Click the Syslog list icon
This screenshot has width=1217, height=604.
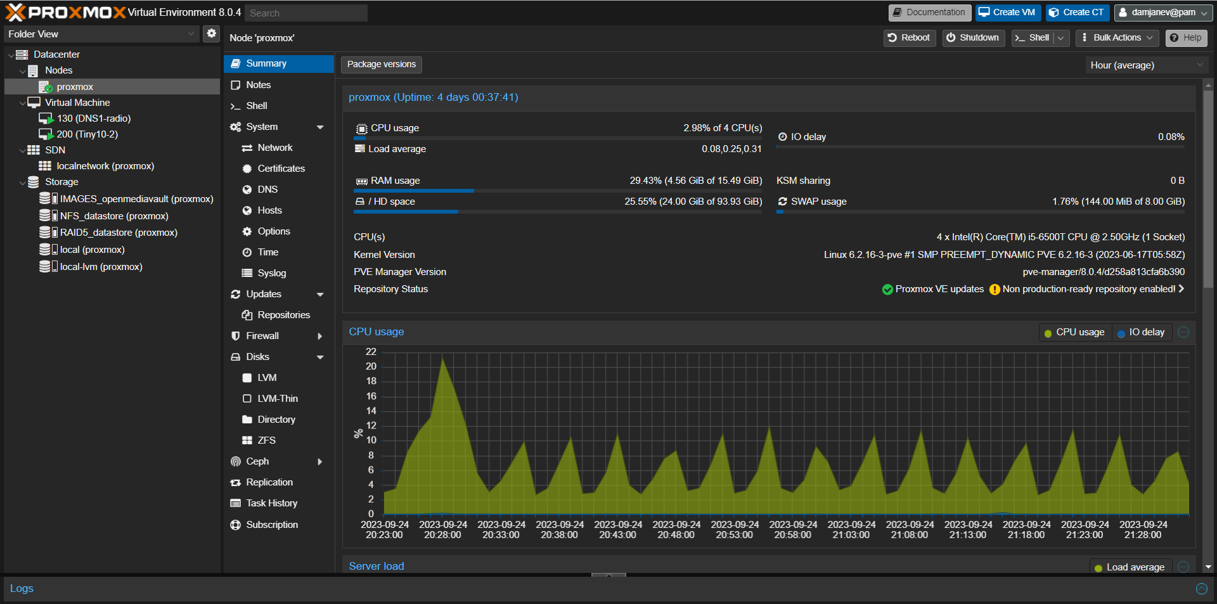(247, 273)
